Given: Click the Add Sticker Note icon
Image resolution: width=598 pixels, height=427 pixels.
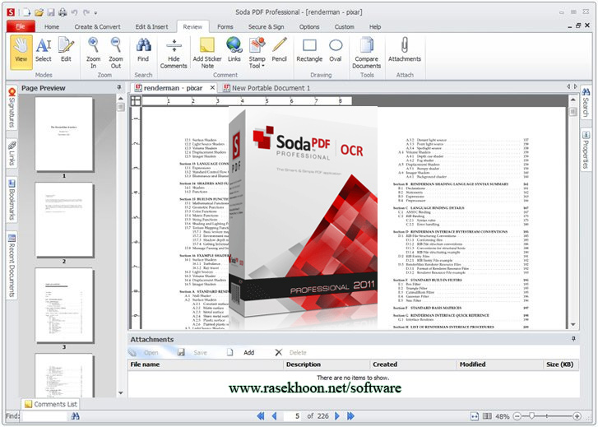Looking at the screenshot, I should [208, 51].
